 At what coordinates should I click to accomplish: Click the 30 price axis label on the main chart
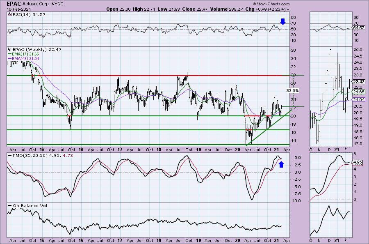(x=293, y=75)
